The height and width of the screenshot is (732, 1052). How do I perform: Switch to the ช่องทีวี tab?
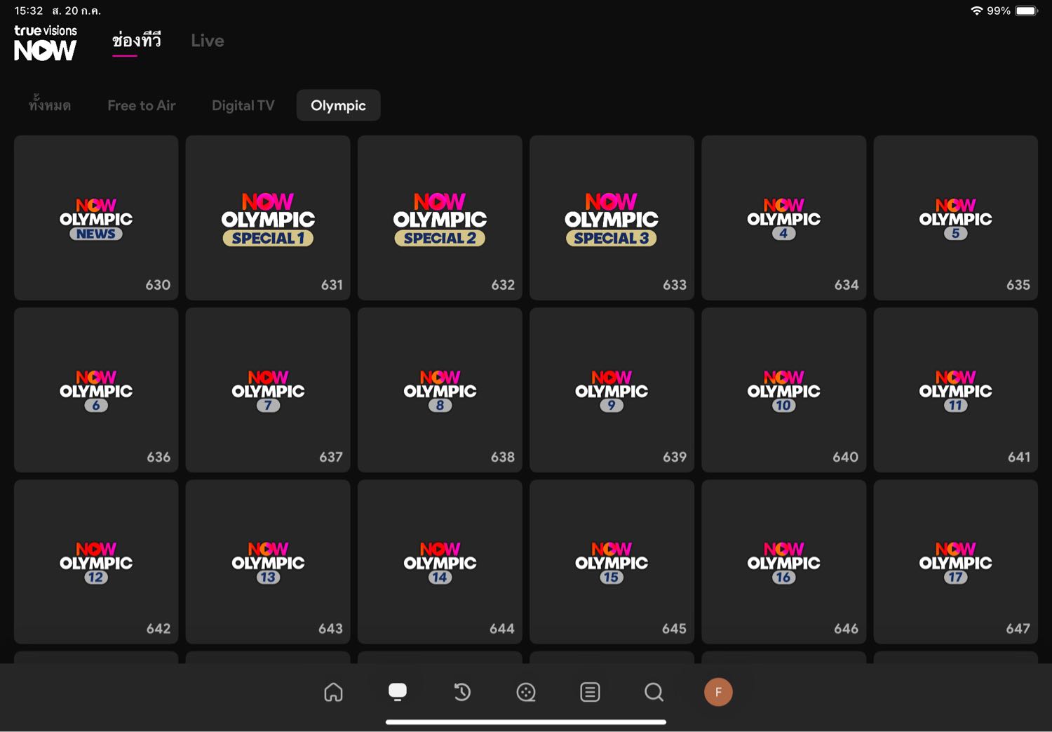click(x=137, y=41)
